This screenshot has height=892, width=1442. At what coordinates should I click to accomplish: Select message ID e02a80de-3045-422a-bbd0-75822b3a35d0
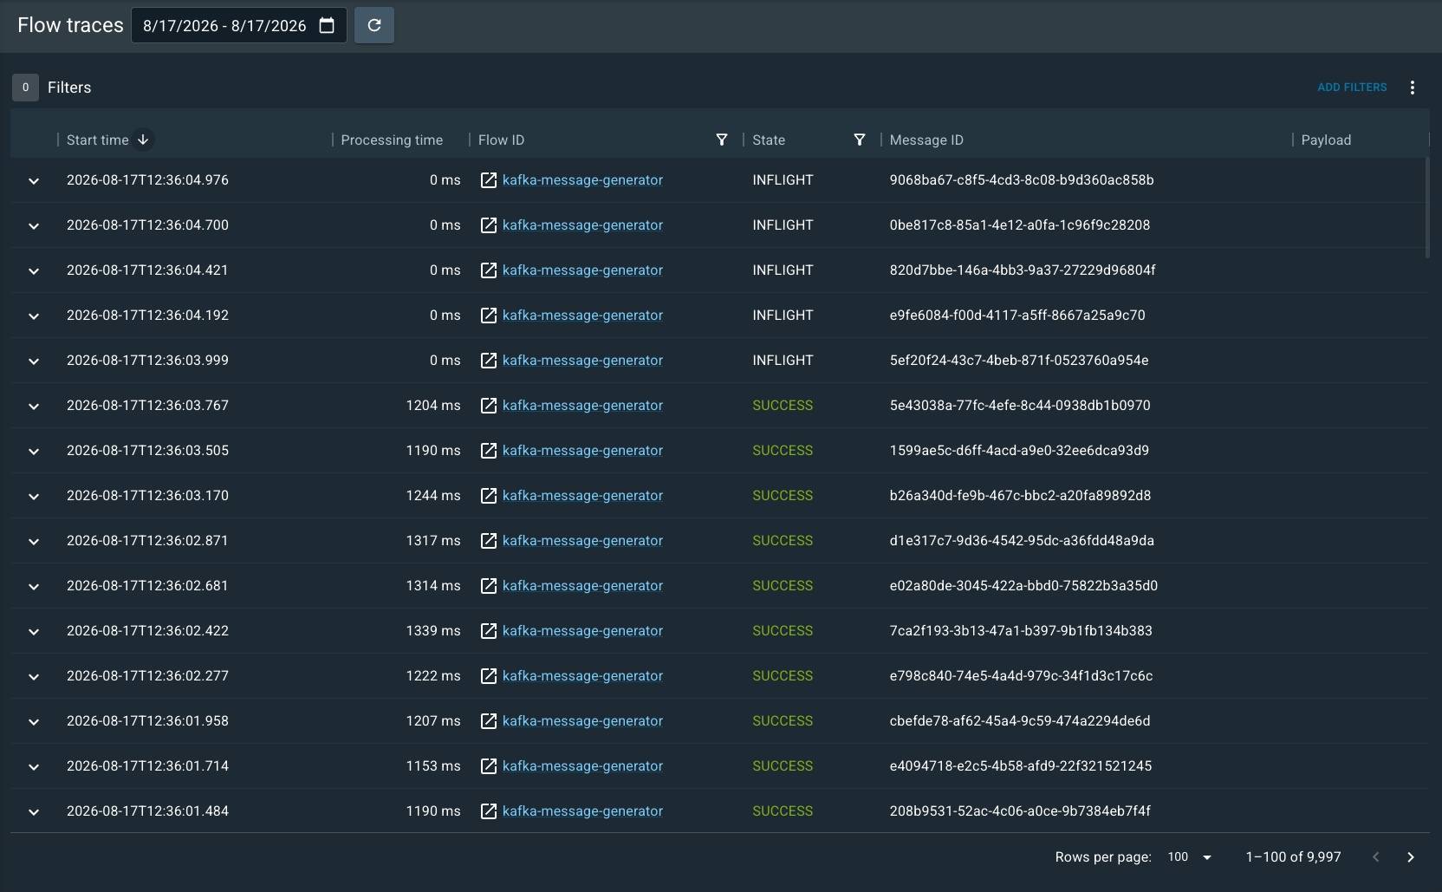(1023, 586)
